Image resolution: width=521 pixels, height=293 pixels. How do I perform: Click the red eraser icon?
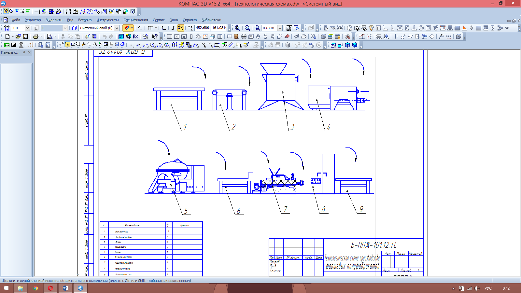pos(287,36)
